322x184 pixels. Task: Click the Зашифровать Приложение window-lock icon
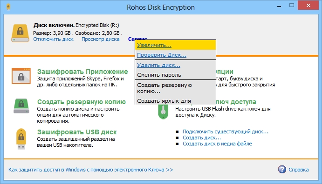click(x=21, y=76)
